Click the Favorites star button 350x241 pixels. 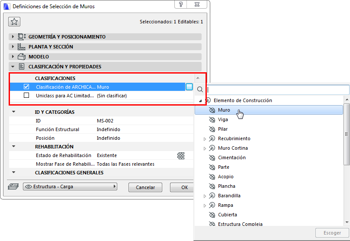pyautogui.click(x=14, y=22)
